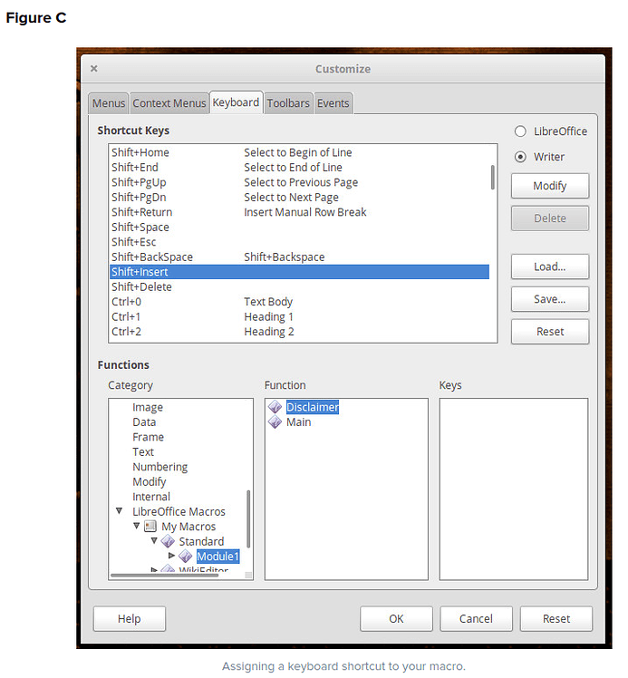This screenshot has width=628, height=678.
Task: Select the Modify category in tree
Action: pos(150,481)
